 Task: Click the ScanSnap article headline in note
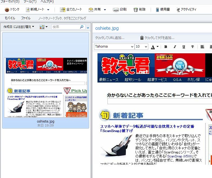(147, 128)
